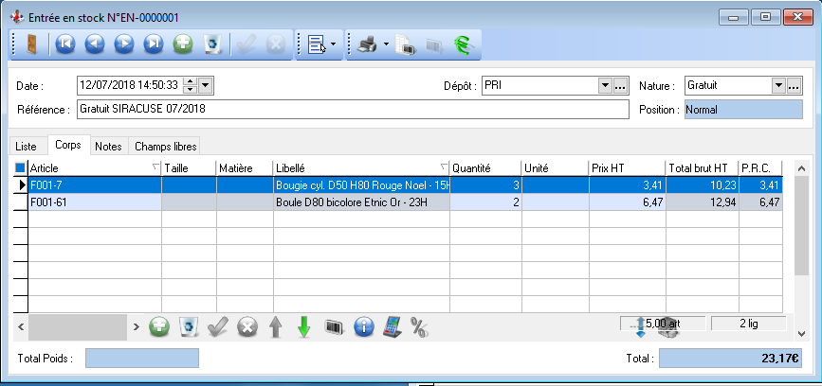Toggle the select-all box in grid header

coord(21,167)
